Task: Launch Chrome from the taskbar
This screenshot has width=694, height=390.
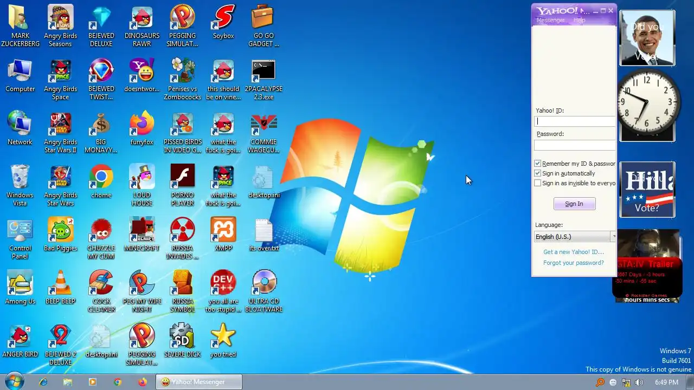Action: [x=118, y=382]
